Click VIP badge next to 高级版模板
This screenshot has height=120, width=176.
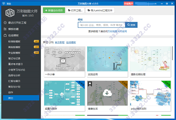(36, 47)
